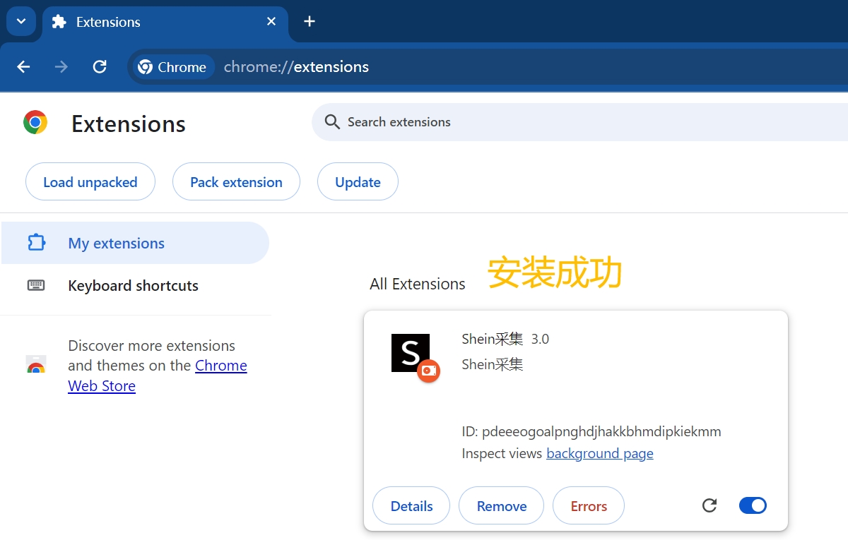Click the forward navigation arrow
This screenshot has width=848, height=540.
pyautogui.click(x=62, y=67)
